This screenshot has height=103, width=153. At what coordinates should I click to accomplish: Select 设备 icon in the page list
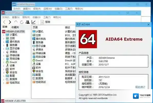pyautogui.click(x=34, y=64)
